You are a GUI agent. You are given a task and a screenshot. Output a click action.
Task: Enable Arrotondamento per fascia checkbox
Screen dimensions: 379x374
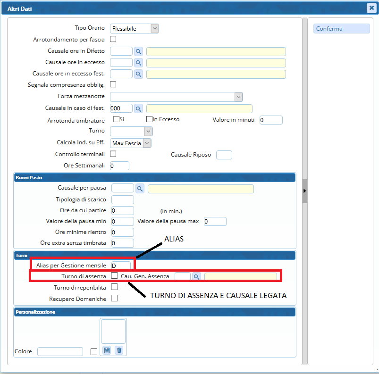coord(113,39)
